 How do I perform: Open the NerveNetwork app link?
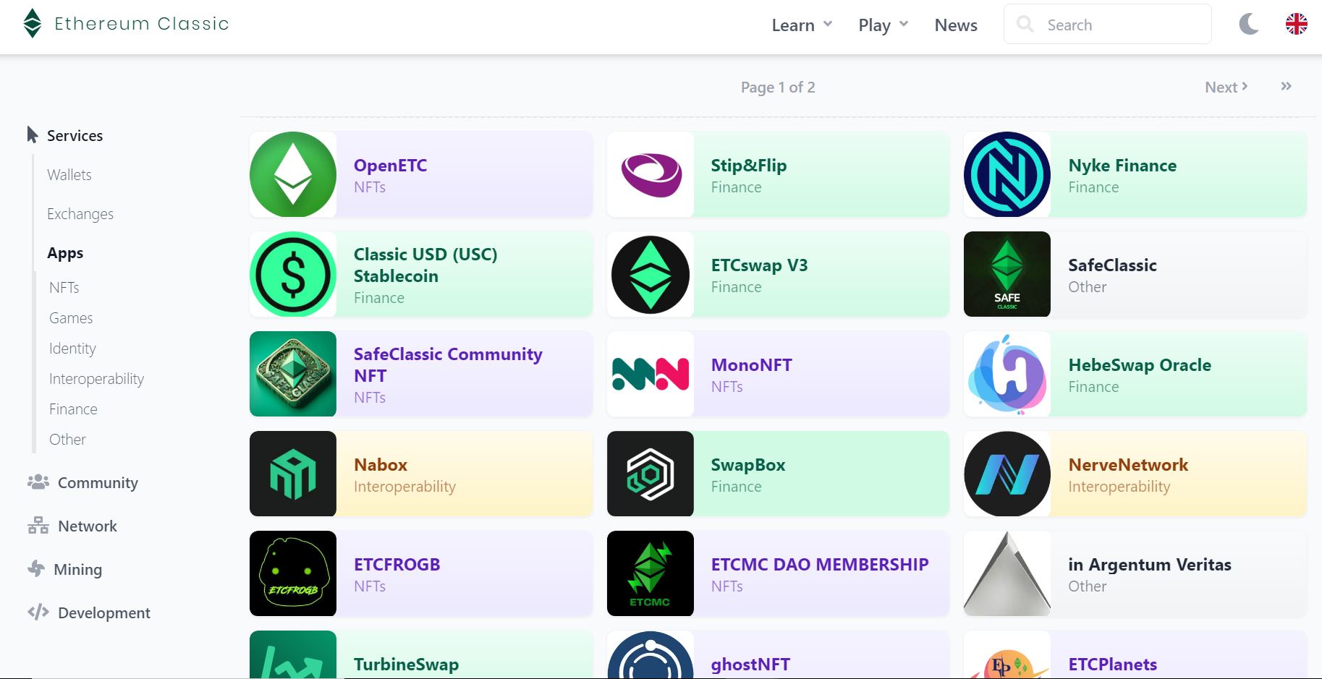tap(1128, 464)
